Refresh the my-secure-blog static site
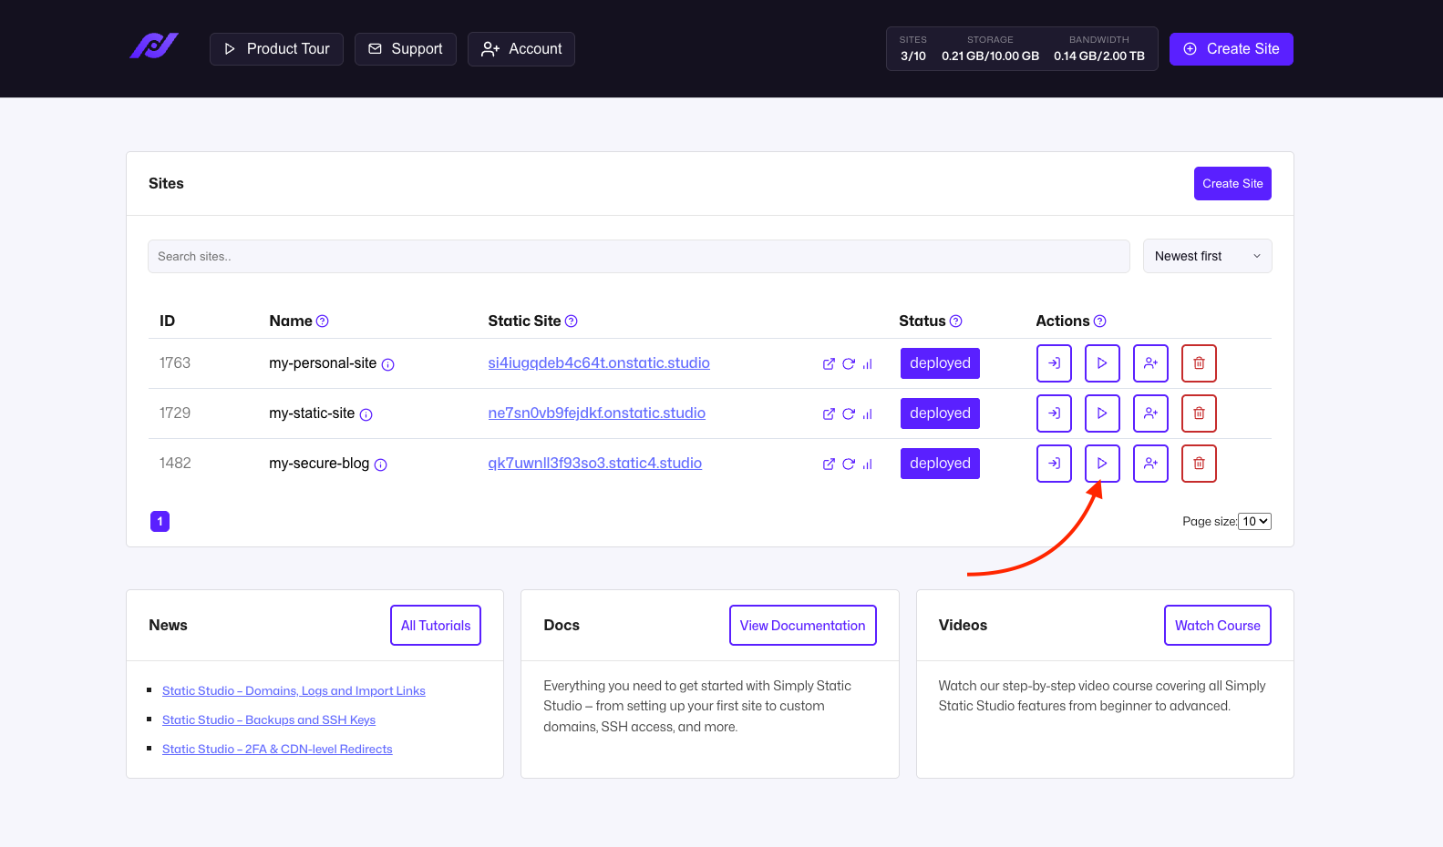This screenshot has height=847, width=1443. 849,464
